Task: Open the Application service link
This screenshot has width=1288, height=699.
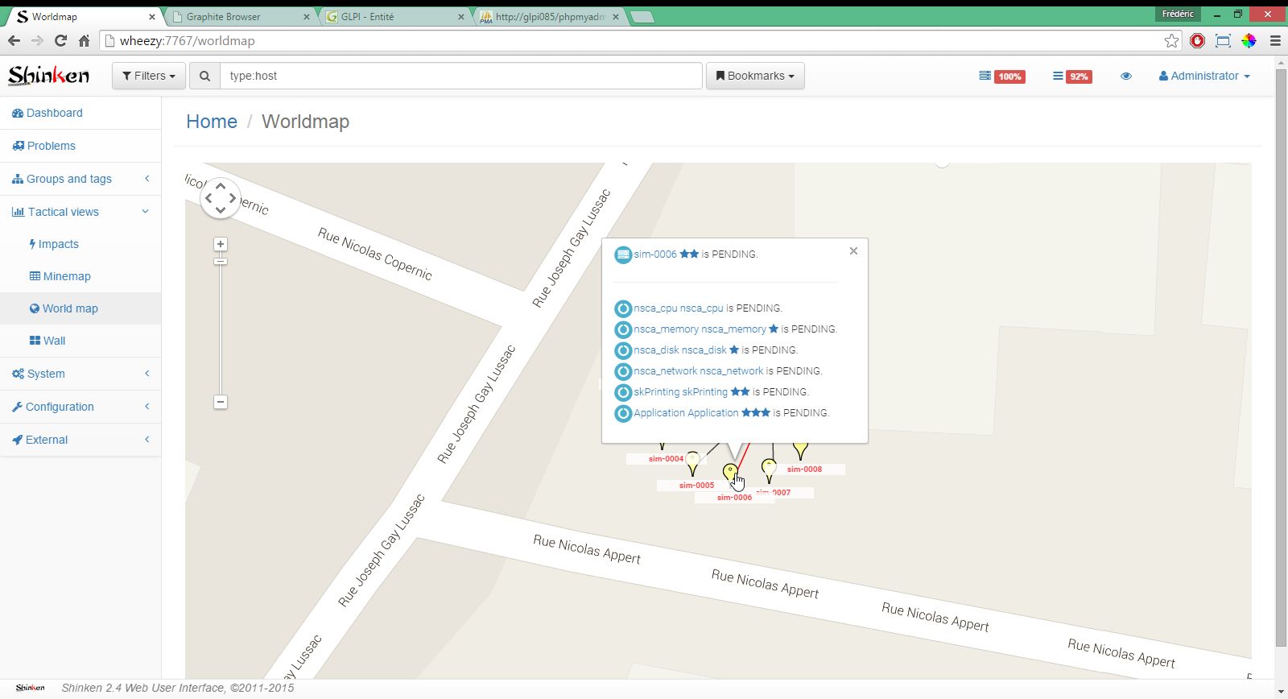Action: point(686,413)
